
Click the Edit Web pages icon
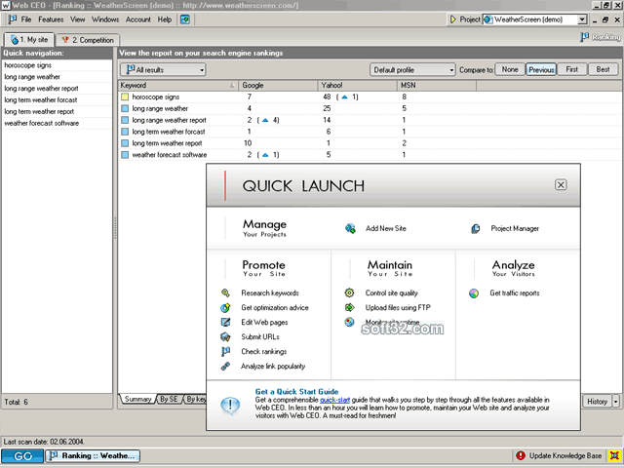click(x=225, y=323)
